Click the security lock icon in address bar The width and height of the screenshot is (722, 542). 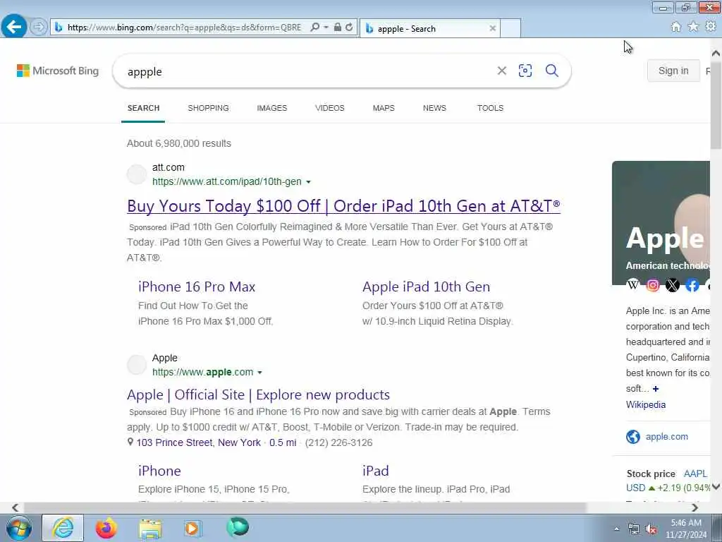(338, 28)
